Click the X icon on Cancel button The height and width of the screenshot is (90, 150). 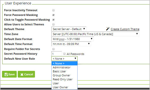point(22,75)
